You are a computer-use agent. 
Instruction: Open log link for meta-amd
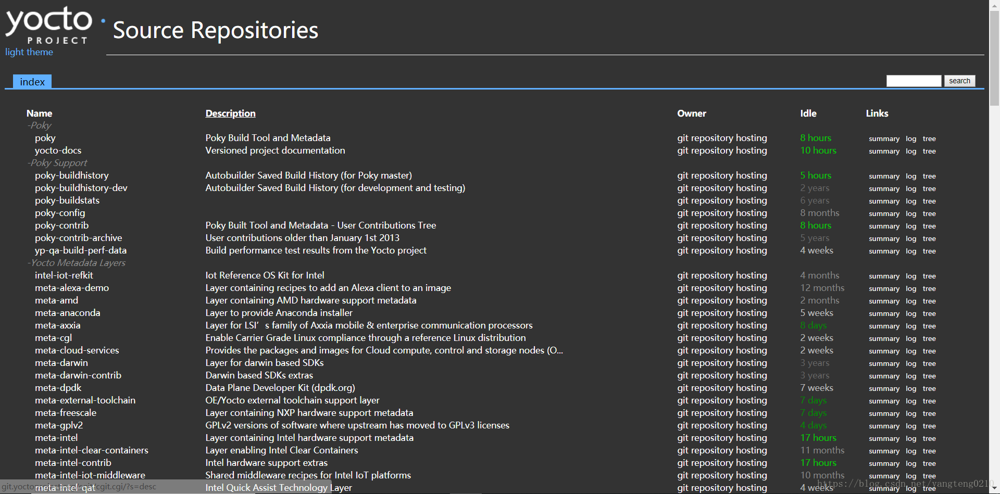911,301
